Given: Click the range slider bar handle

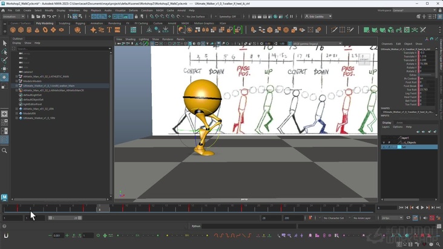Looking at the screenshot, I should pyautogui.click(x=65, y=218).
